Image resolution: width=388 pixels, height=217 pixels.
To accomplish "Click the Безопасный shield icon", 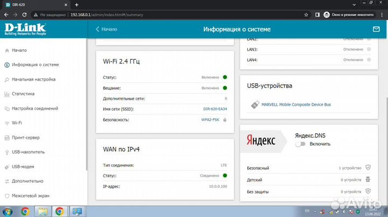I will pos(368,168).
